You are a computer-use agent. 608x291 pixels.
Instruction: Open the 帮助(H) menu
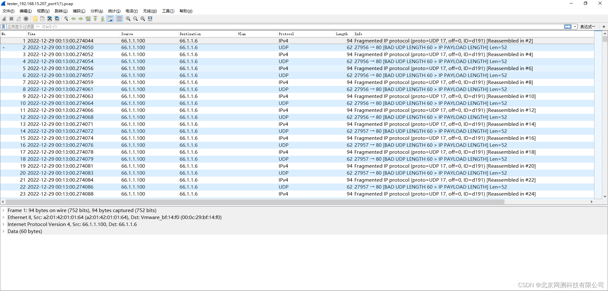pos(186,11)
